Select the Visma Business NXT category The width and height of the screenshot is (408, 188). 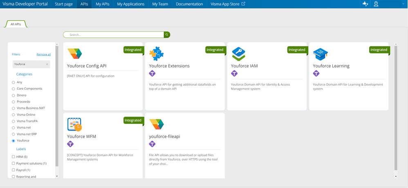13,108
